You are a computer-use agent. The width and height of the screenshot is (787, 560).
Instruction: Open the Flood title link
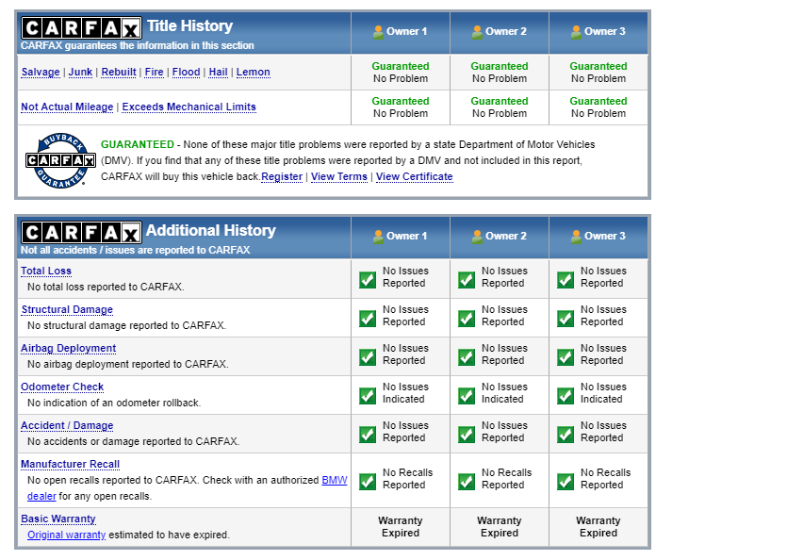coord(187,73)
